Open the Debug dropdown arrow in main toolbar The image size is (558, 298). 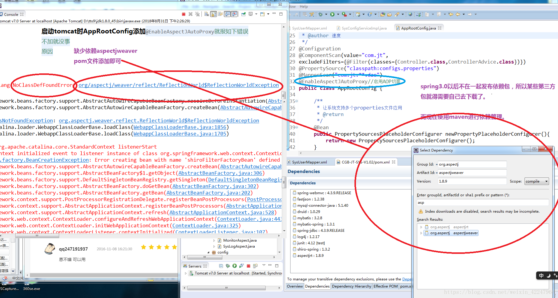[x=326, y=14]
